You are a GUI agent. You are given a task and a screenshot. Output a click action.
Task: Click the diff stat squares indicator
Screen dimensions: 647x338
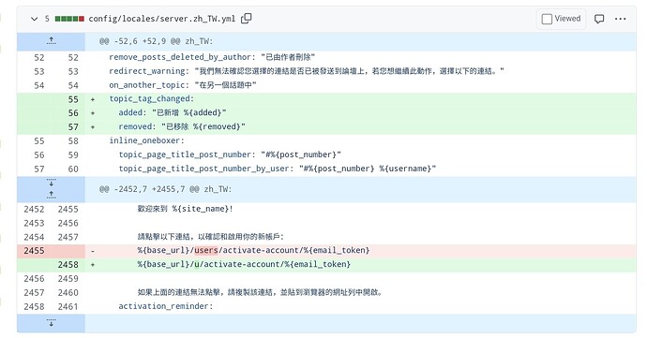point(69,19)
